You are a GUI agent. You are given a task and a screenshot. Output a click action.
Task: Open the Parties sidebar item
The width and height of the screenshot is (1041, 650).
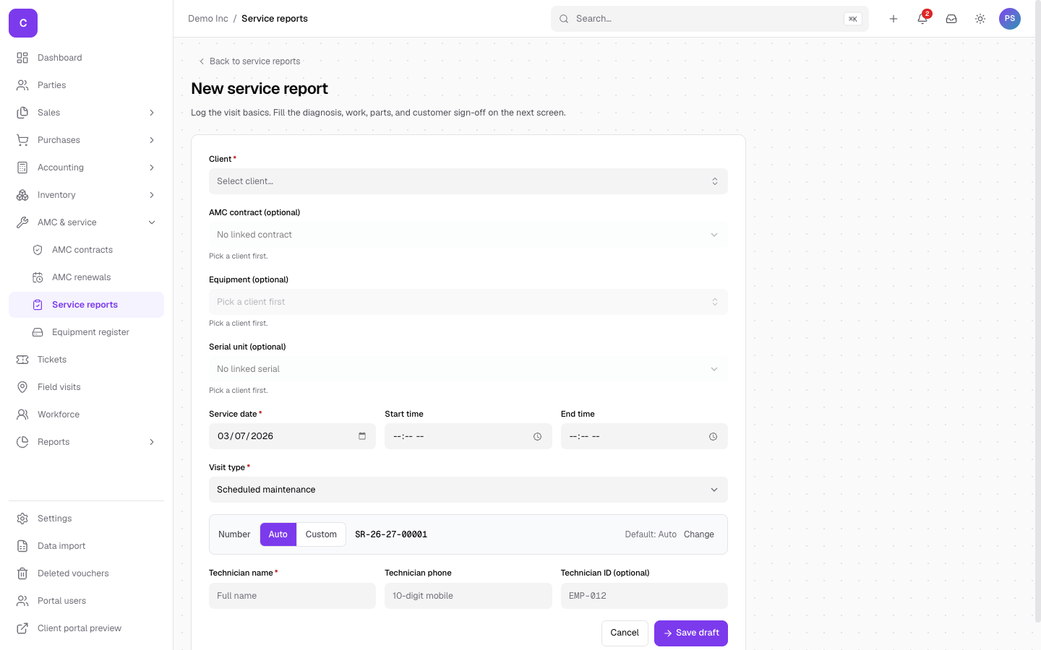tap(86, 85)
